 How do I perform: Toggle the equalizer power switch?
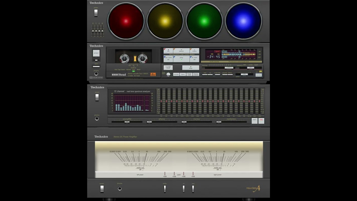click(97, 97)
